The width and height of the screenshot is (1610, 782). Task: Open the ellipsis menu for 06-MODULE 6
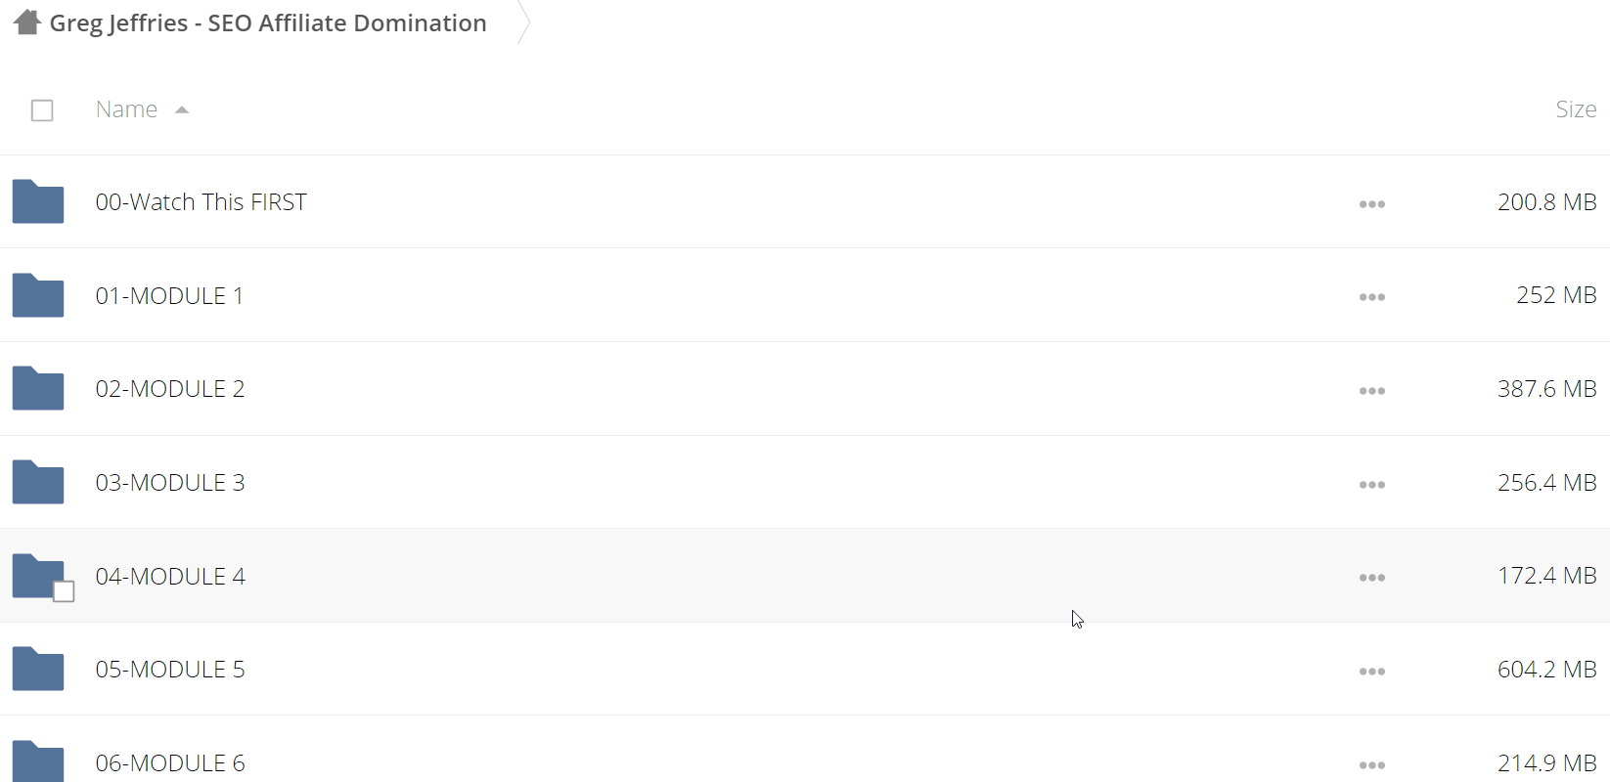1372,765
